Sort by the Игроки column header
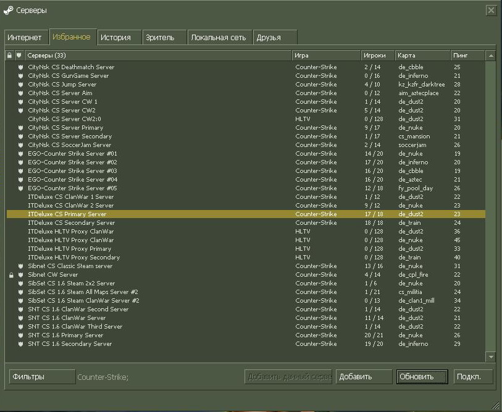This screenshot has width=502, height=412. (x=378, y=56)
